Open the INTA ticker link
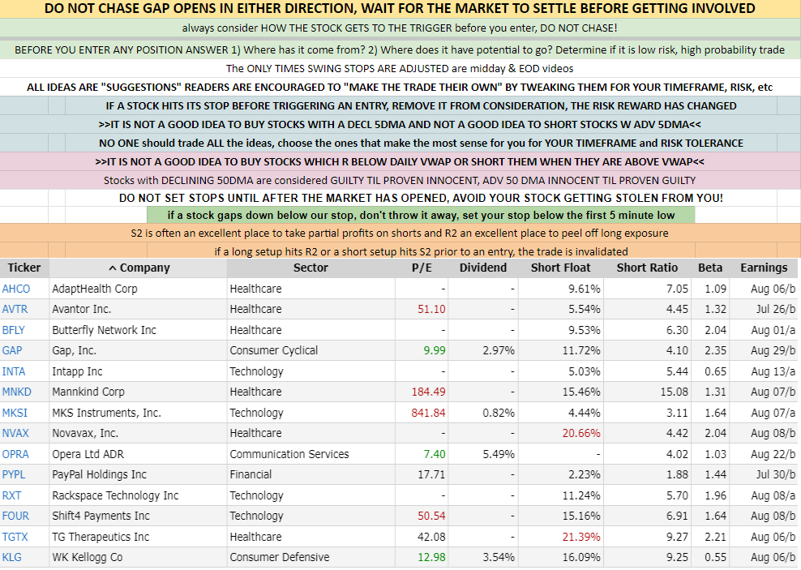The width and height of the screenshot is (801, 570). (14, 371)
